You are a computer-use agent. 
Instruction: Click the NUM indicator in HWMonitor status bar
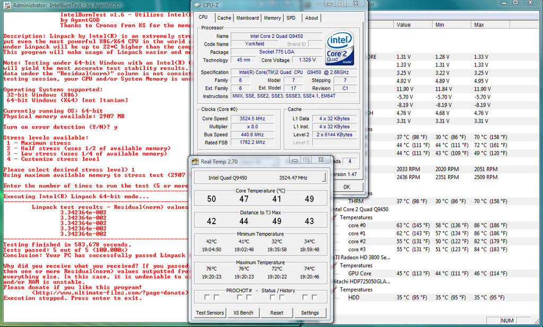click(x=507, y=321)
